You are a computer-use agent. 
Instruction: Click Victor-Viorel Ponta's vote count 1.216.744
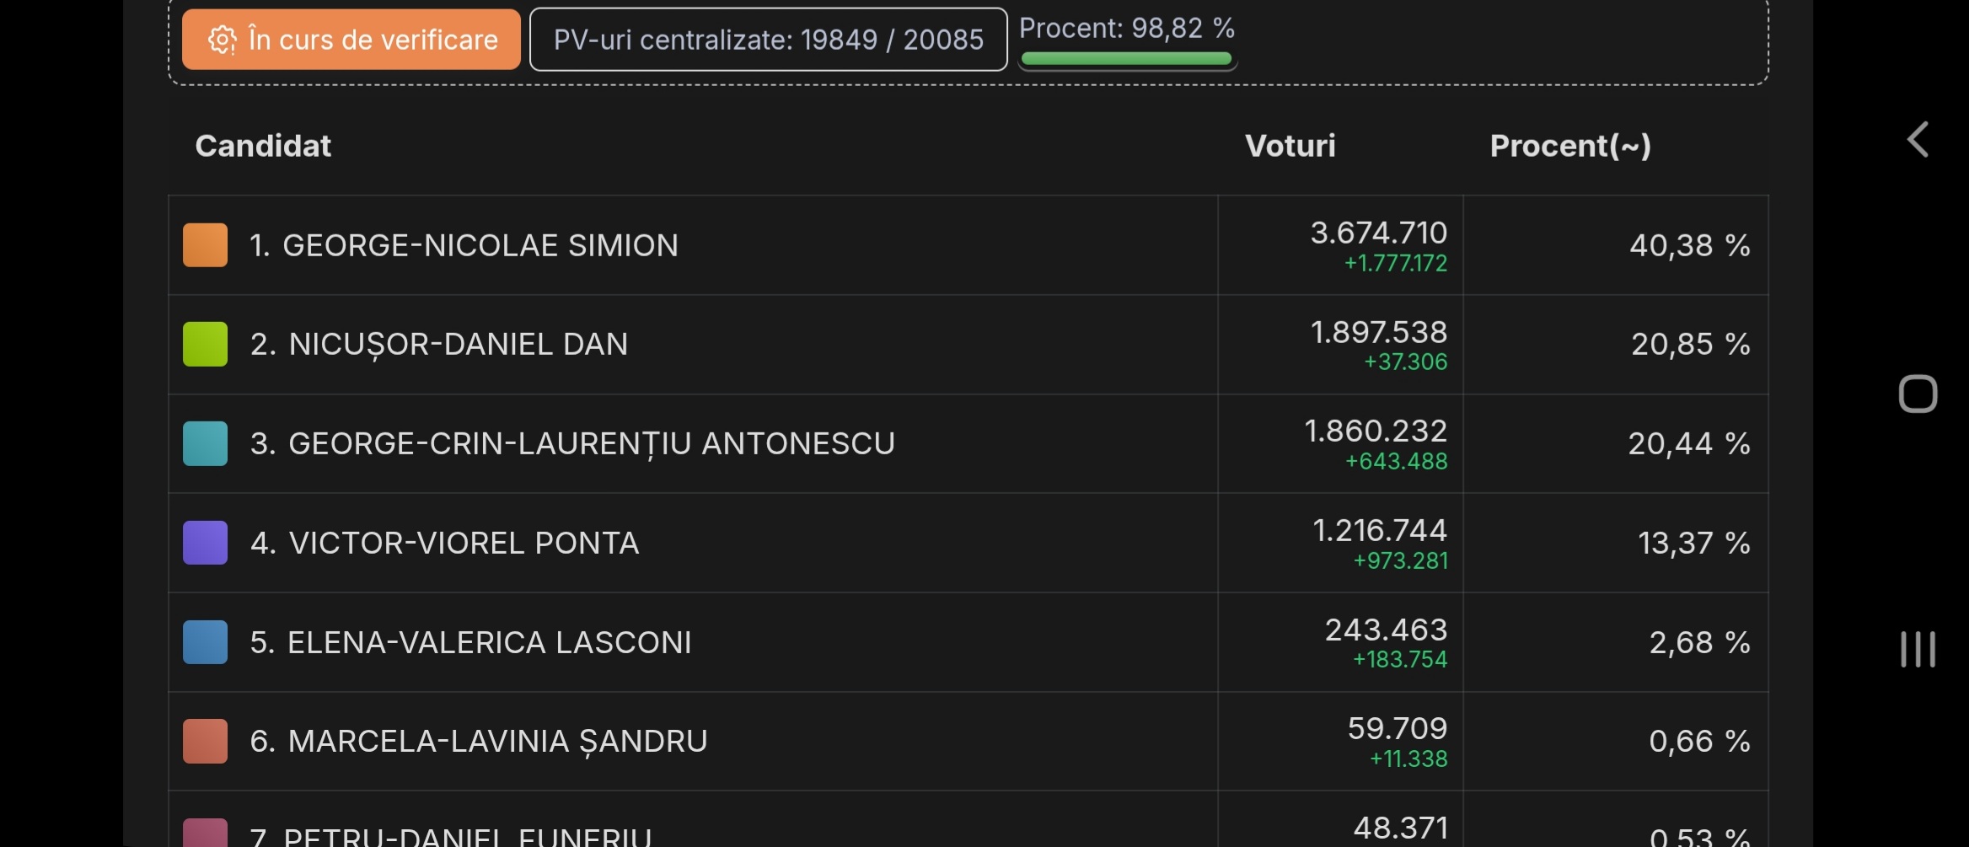coord(1379,530)
